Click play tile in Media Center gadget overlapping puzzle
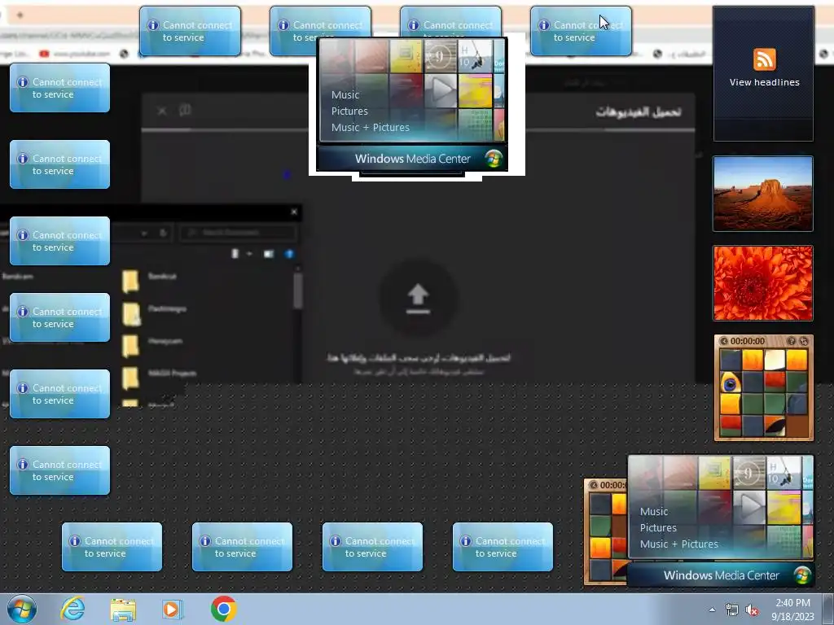The width and height of the screenshot is (834, 625). pos(749,507)
